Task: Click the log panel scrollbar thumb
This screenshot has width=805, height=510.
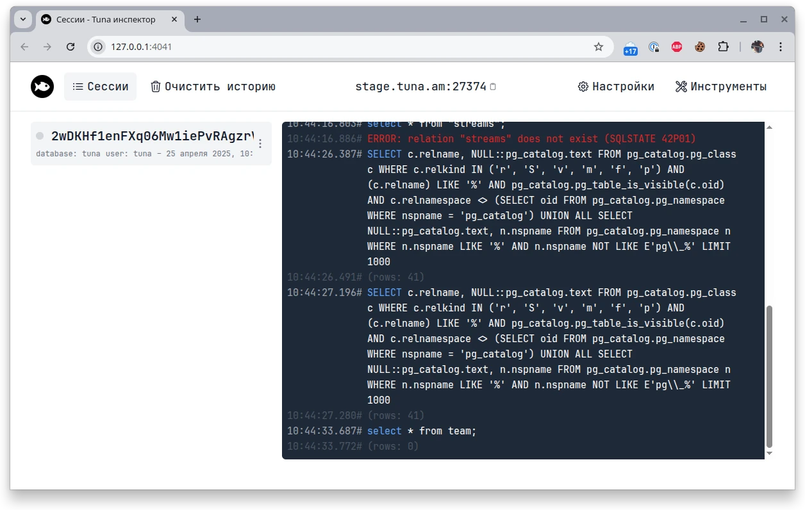Action: click(x=770, y=377)
